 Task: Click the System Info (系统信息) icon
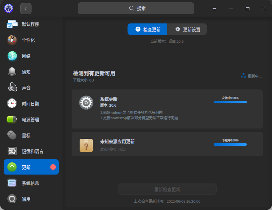[12, 183]
